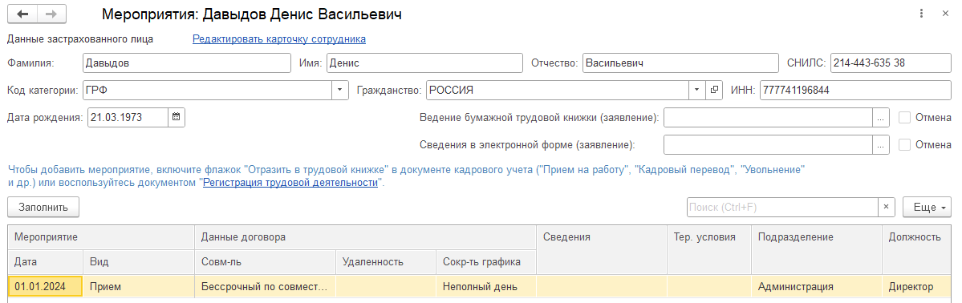Go back with the left arrow button
The width and height of the screenshot is (962, 303).
22,14
